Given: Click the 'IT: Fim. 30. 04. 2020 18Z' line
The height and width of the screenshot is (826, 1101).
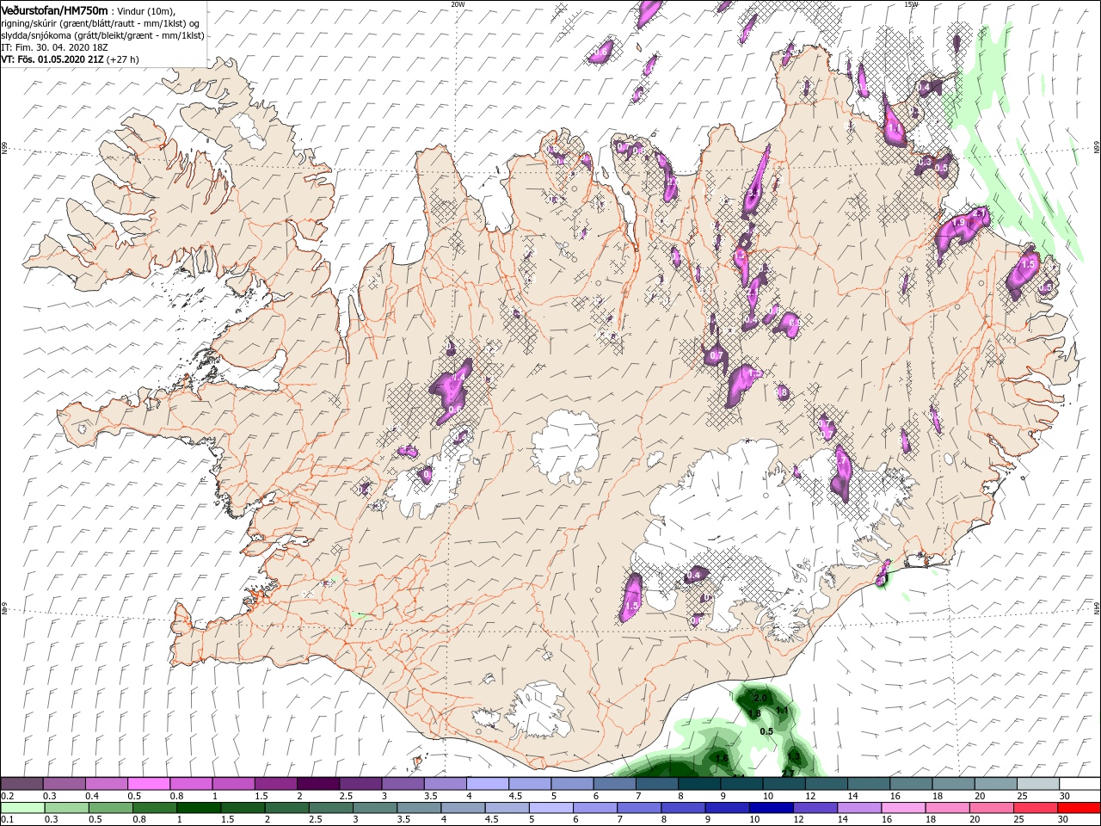Looking at the screenshot, I should point(55,47).
